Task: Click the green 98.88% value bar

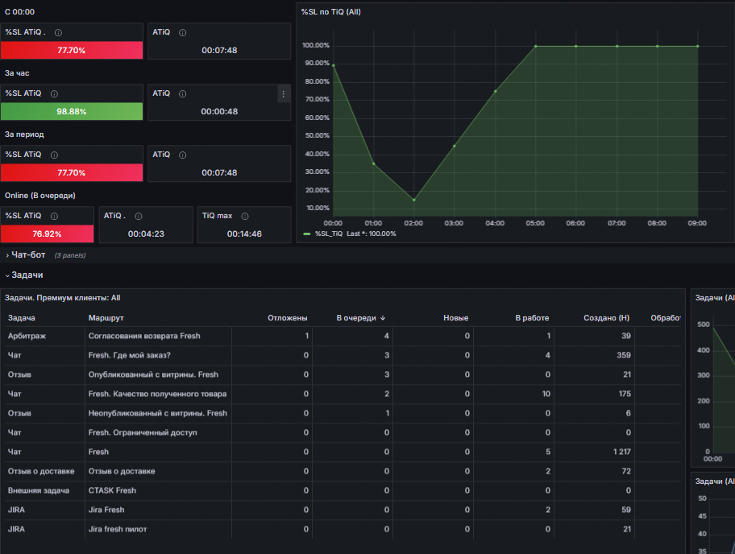Action: (x=72, y=111)
